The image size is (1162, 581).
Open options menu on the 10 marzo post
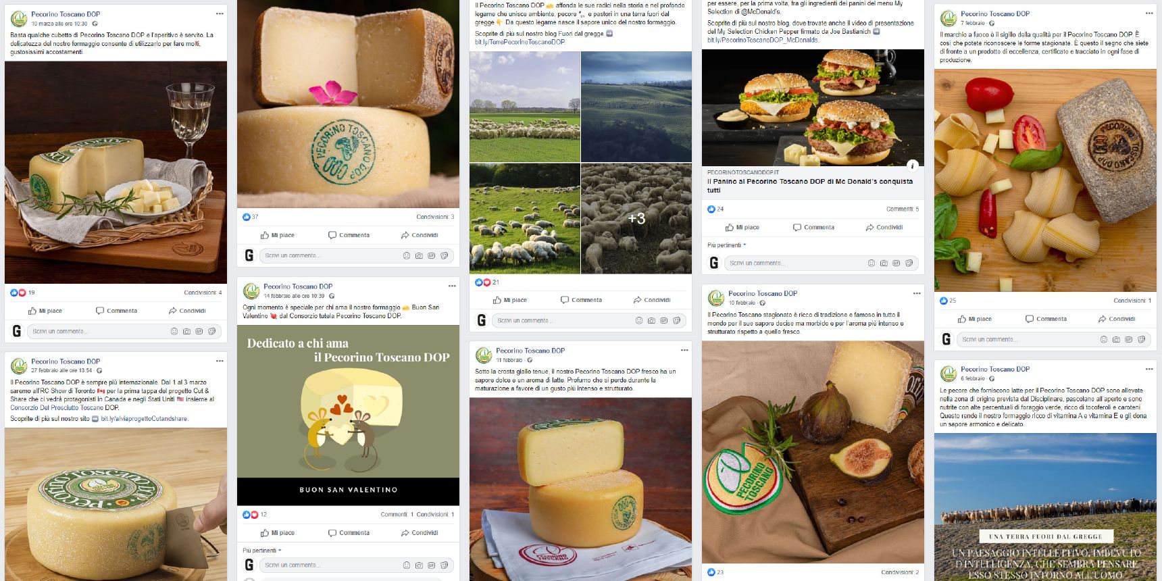(220, 14)
